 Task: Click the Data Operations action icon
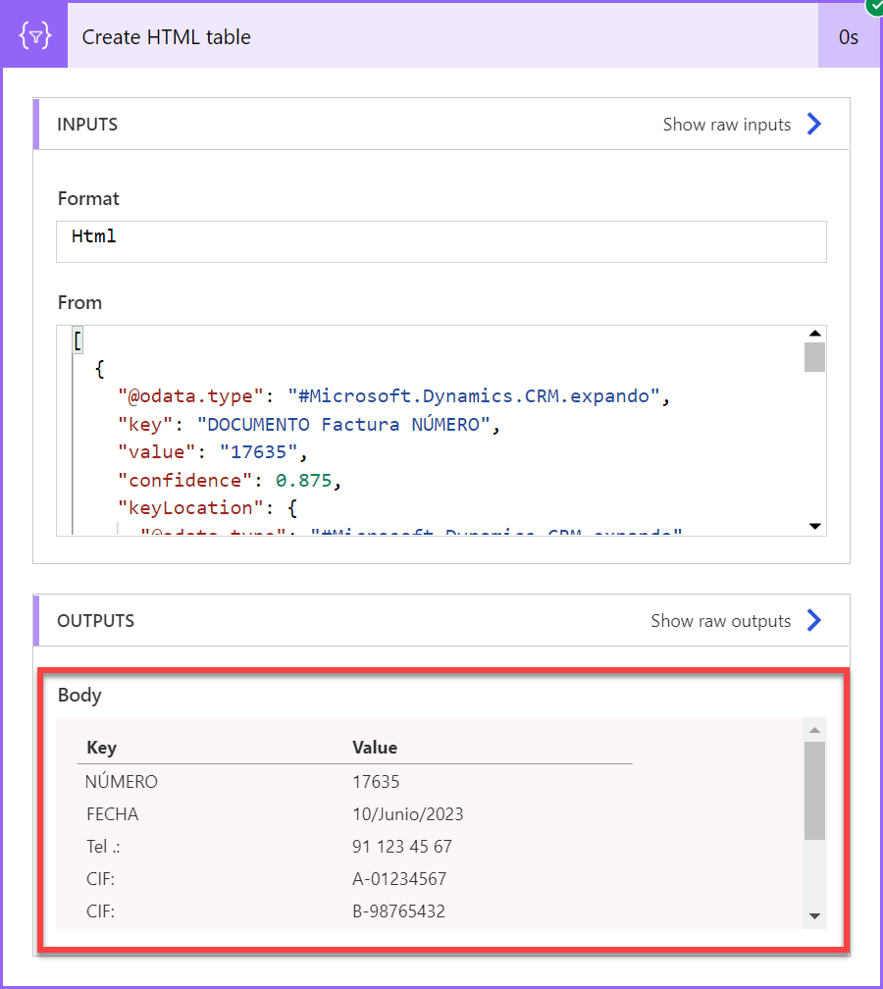(33, 34)
